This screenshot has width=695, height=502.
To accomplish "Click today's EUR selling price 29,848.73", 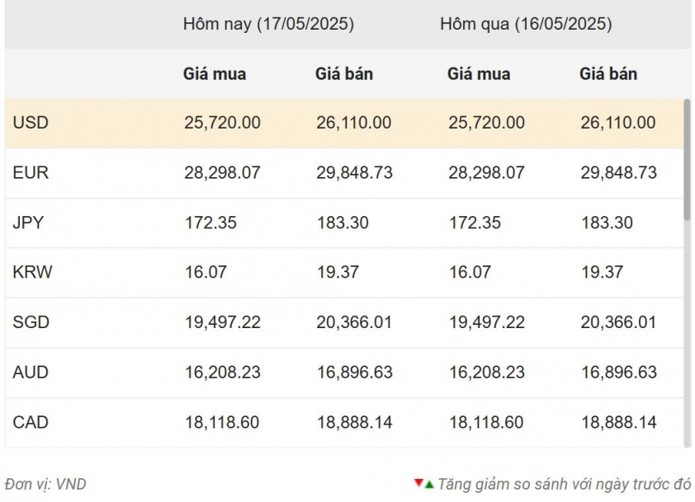I will click(x=354, y=173).
